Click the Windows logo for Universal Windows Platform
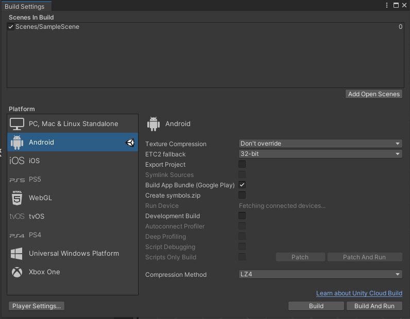This screenshot has height=319, width=410. tap(16, 254)
